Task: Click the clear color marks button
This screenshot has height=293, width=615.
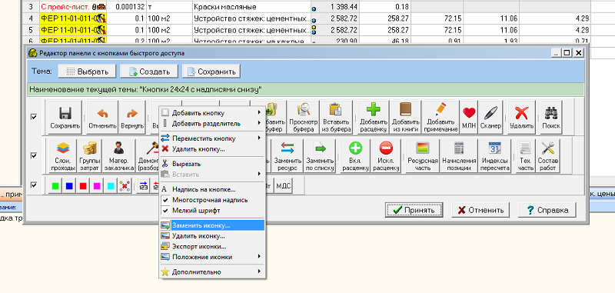Action: [x=125, y=186]
